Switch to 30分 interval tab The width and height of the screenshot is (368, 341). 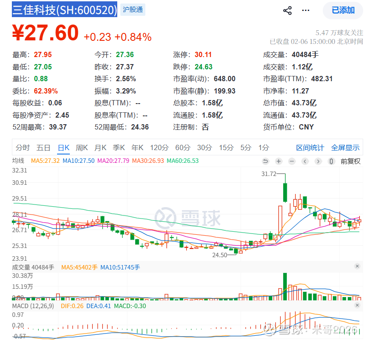coord(204,148)
